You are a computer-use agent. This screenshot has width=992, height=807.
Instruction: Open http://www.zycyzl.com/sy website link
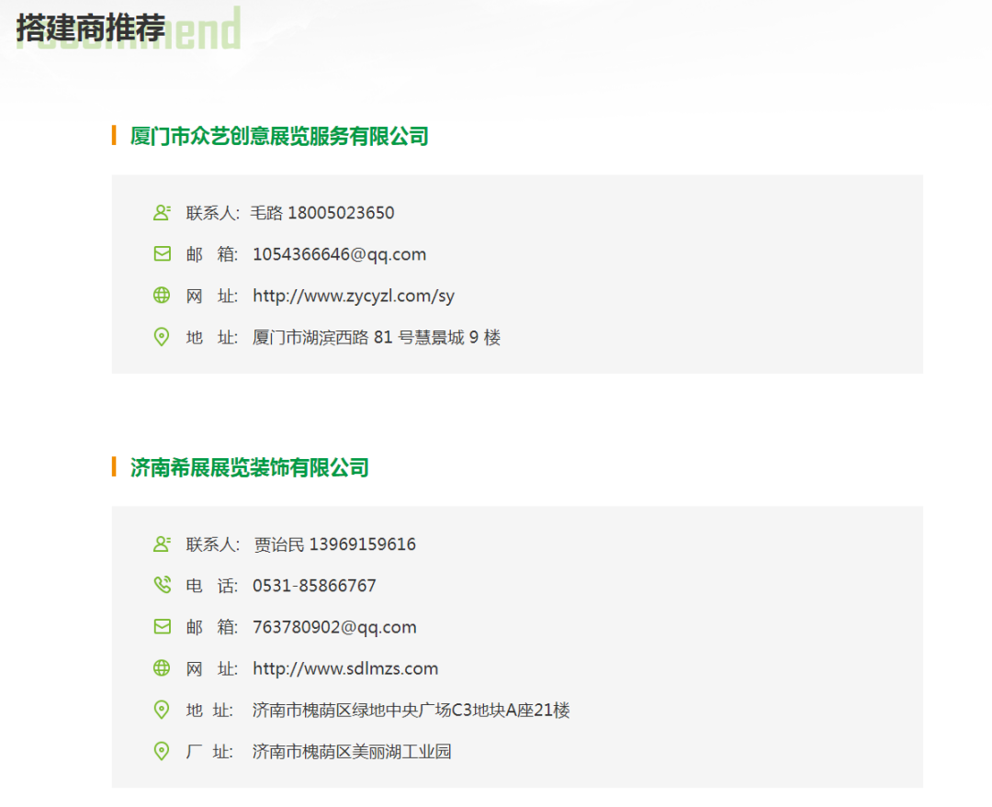click(353, 296)
